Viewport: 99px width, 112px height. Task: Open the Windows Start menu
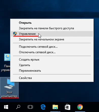pos(6,107)
